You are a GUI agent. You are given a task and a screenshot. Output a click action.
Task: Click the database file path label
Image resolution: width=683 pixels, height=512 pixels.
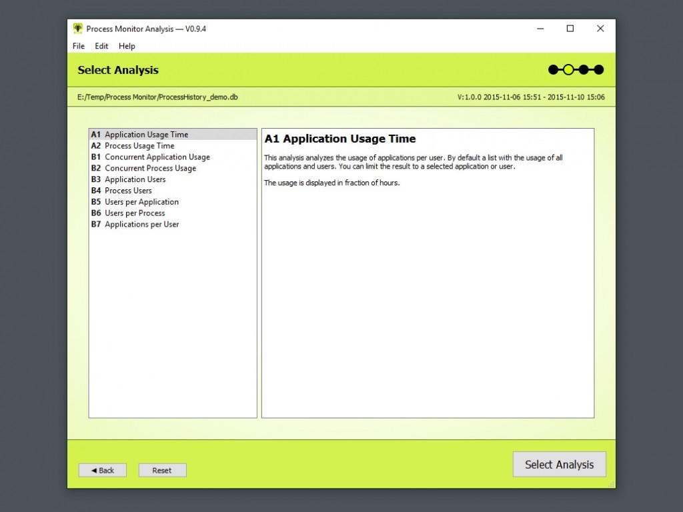point(157,97)
